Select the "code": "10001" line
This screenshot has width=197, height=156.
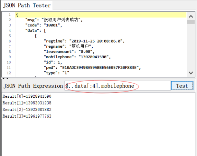(x=44, y=25)
